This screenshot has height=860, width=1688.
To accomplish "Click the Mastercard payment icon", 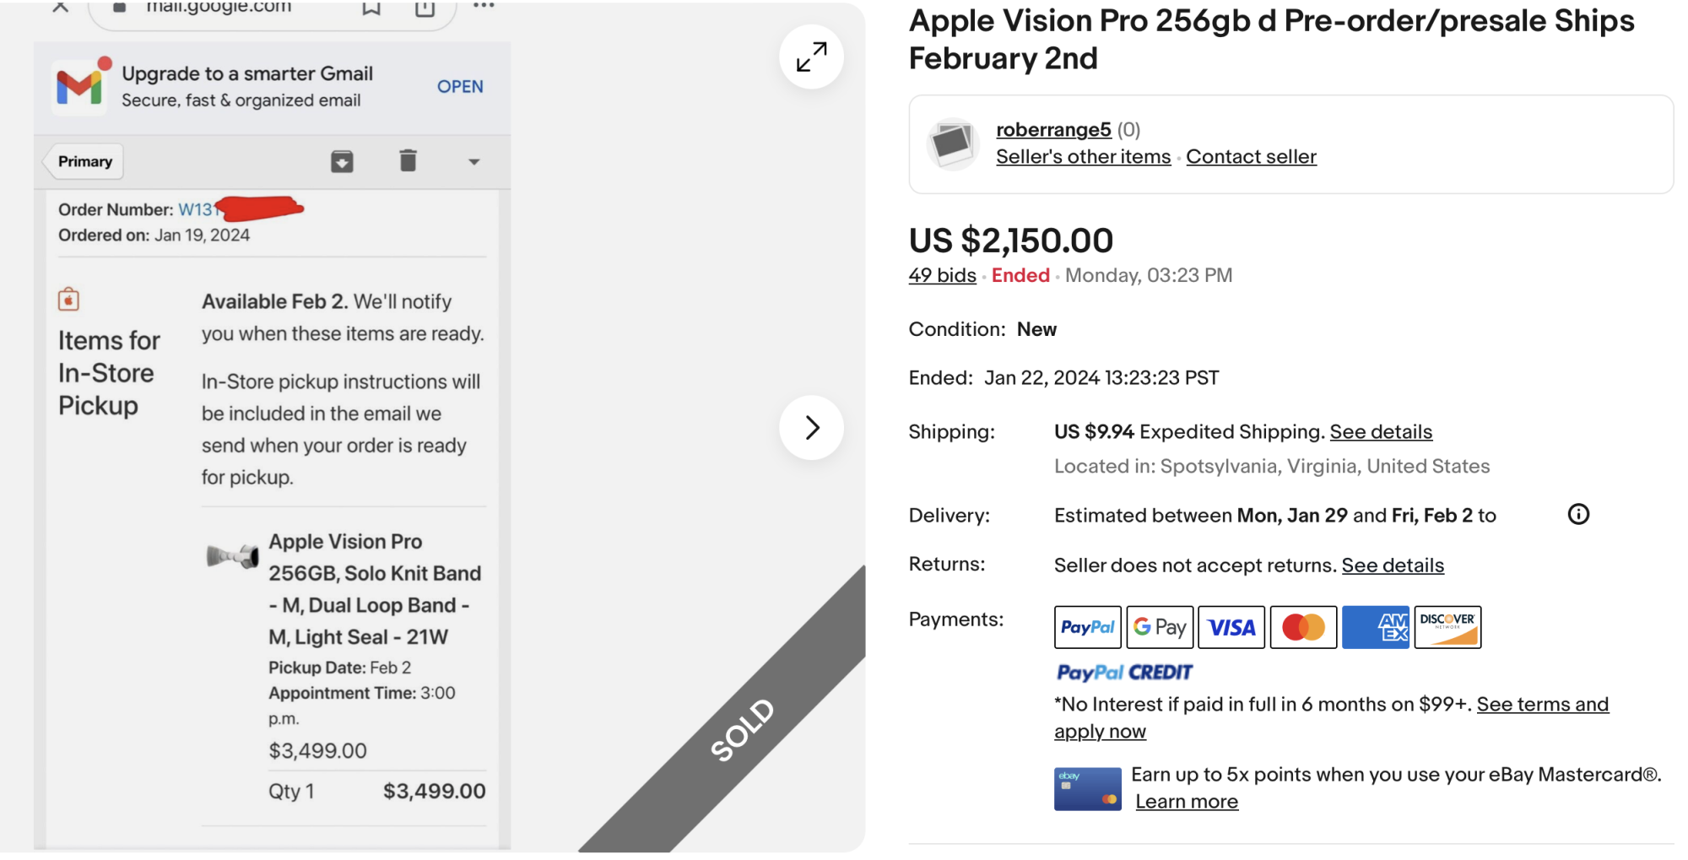I will coord(1303,627).
